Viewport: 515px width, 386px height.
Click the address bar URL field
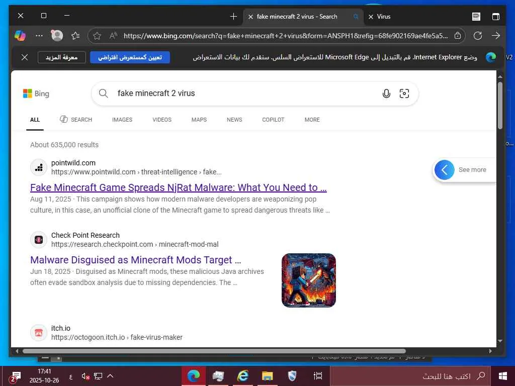[x=286, y=36]
